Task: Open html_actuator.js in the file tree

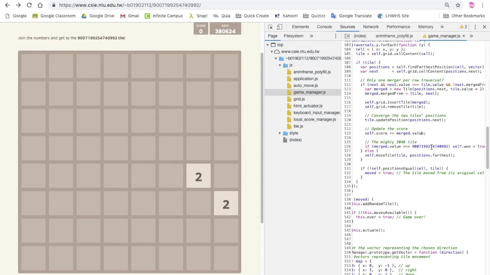Action: pyautogui.click(x=308, y=106)
